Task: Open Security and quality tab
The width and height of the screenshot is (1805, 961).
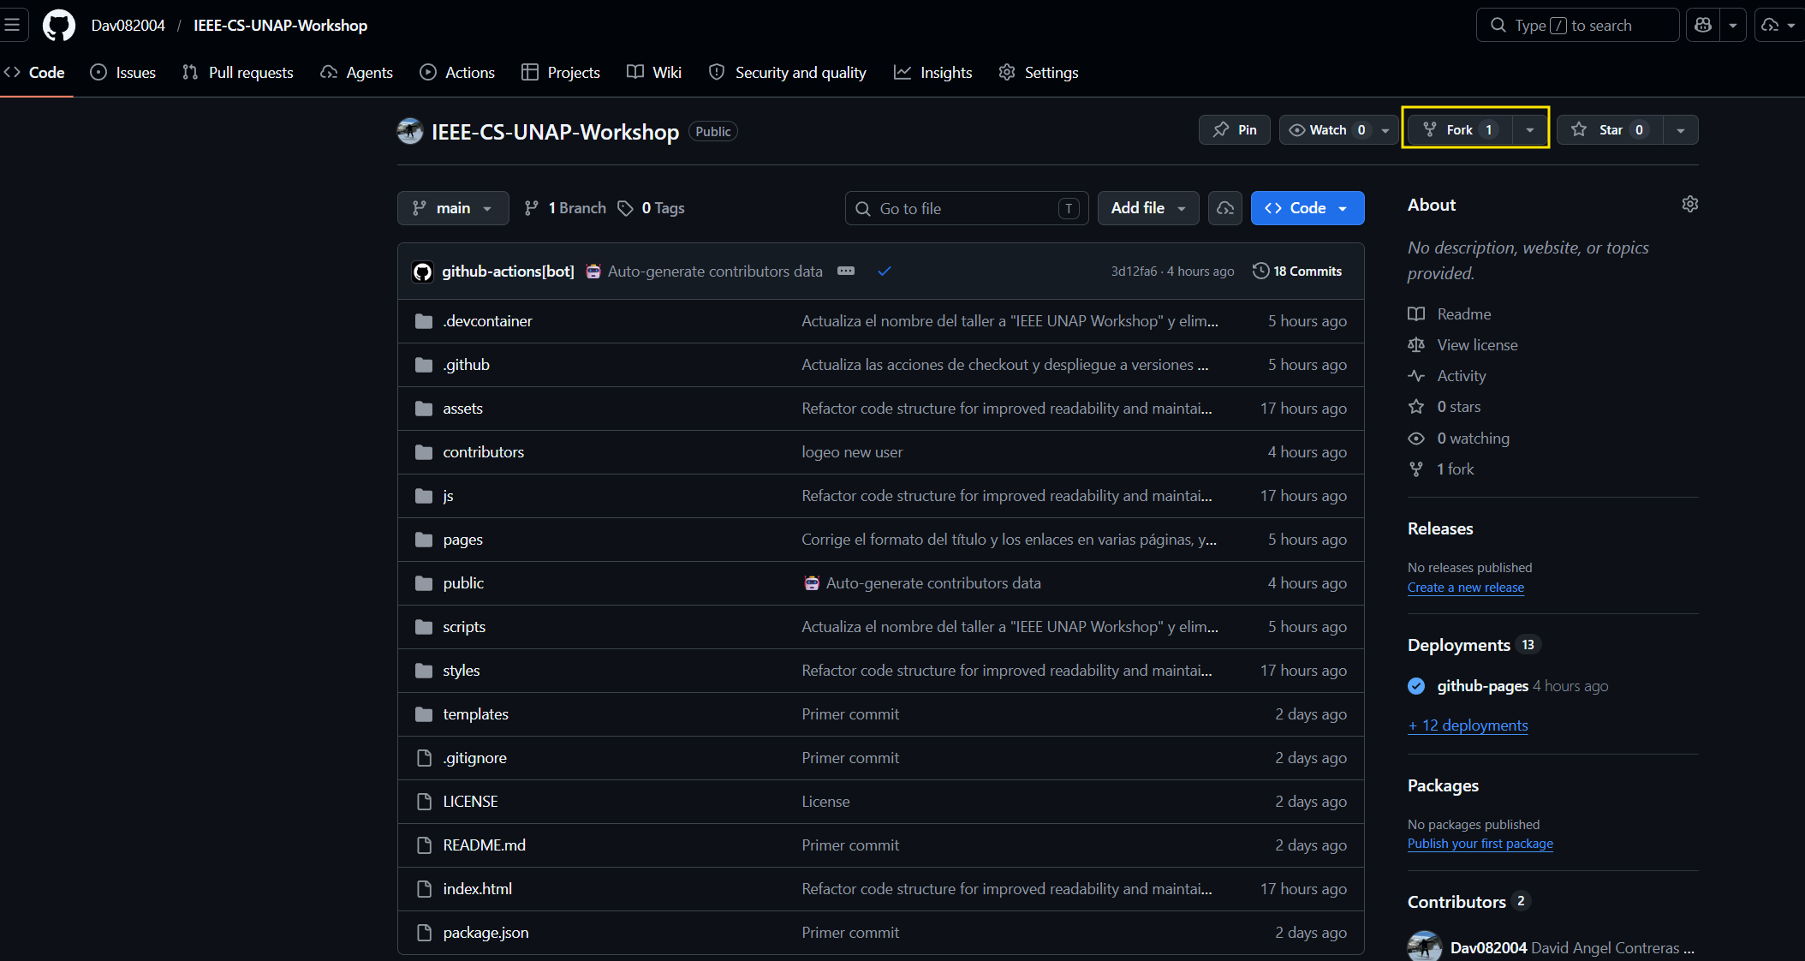Action: tap(788, 72)
